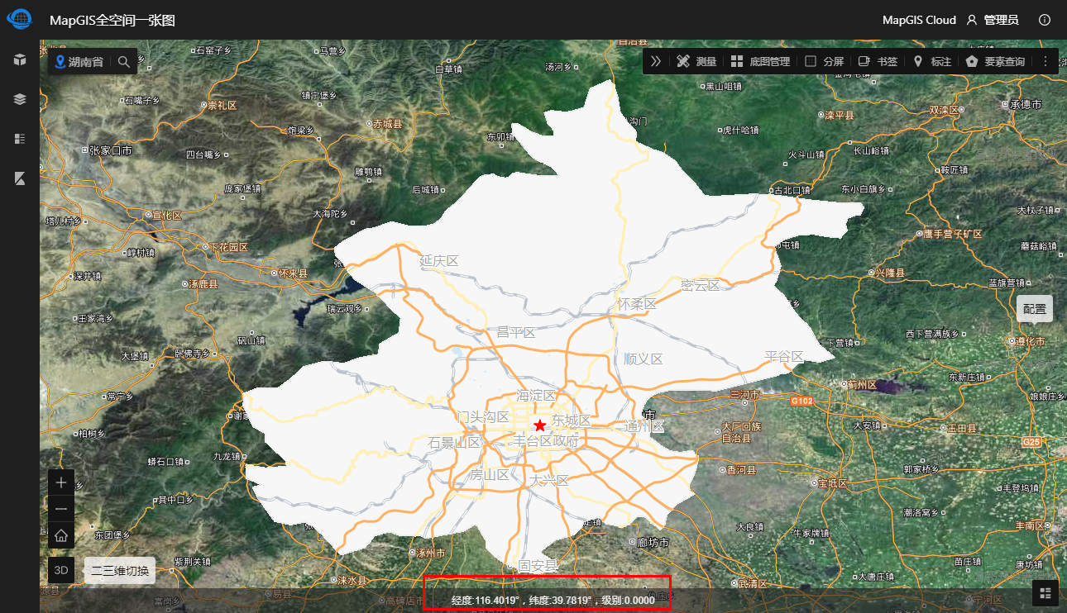This screenshot has width=1067, height=613.
Task: Zoom in with the plus button
Action: [61, 482]
